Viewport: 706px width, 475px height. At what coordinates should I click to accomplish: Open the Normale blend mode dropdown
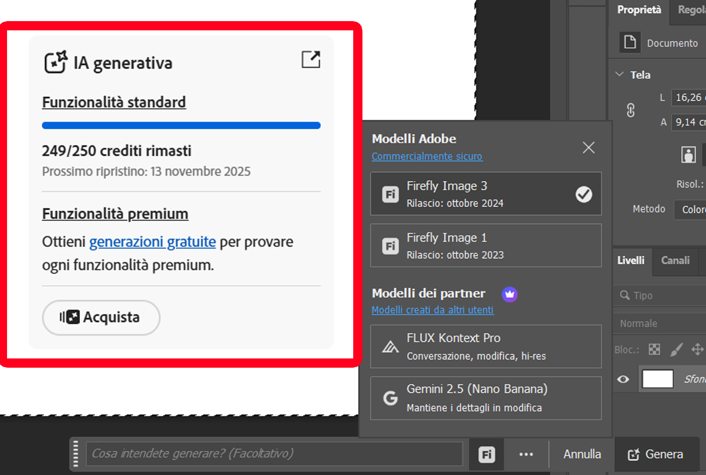click(x=660, y=324)
